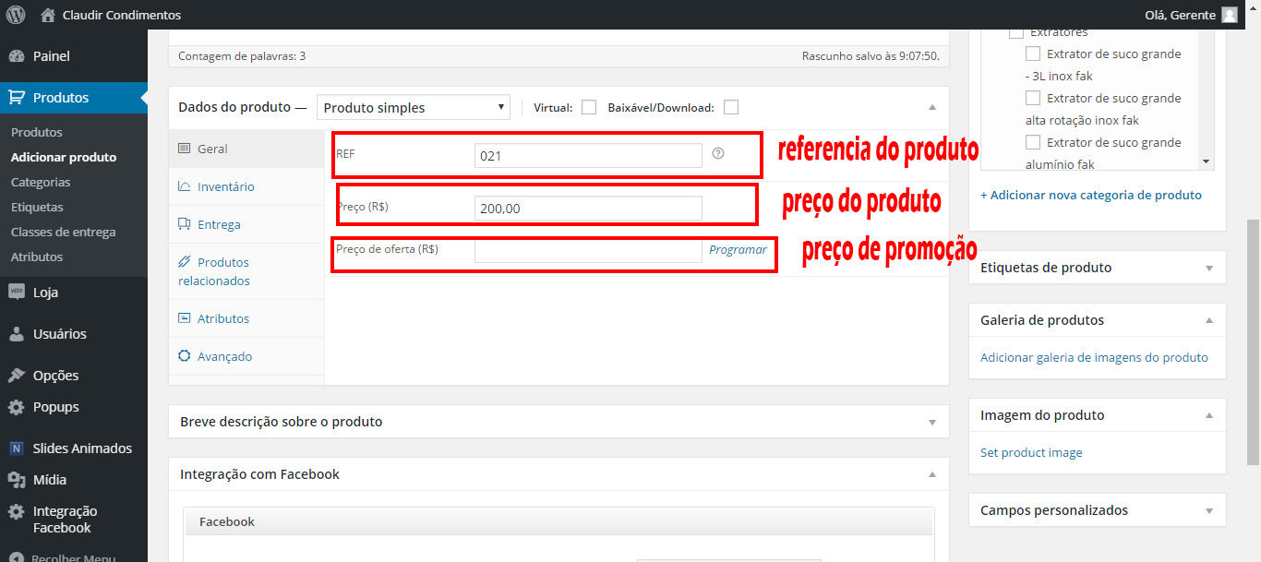Viewport: 1261px width, 562px height.
Task: Switch to the Atributos product data tab
Action: 222,318
